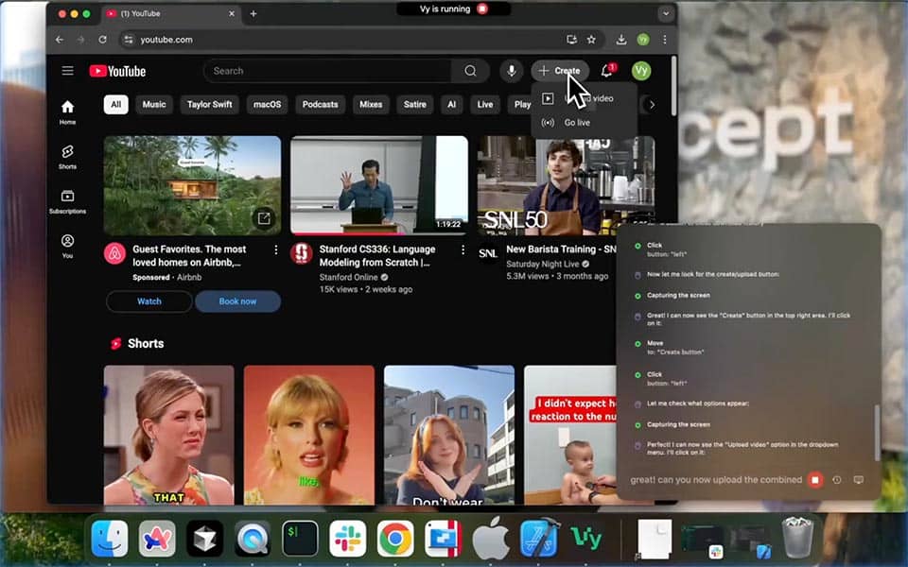This screenshot has width=908, height=567.
Task: Open the Create dropdown button
Action: point(559,71)
